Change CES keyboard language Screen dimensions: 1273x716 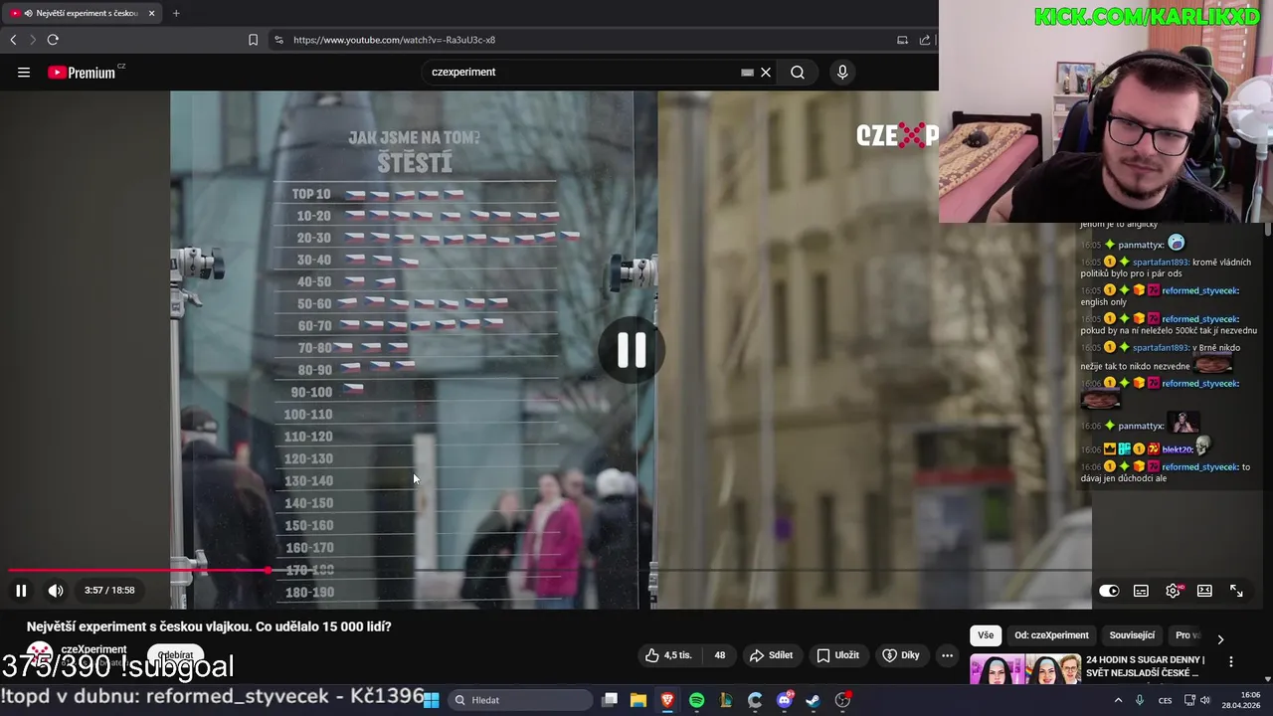[x=1165, y=700]
